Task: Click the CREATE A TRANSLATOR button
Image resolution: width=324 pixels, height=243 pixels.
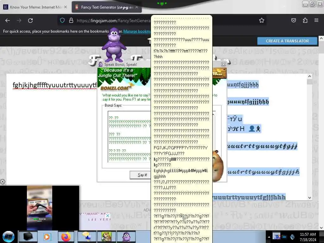Action: (287, 41)
